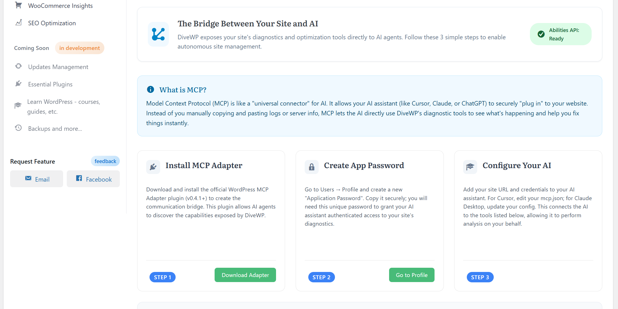Click the Backups history clock icon
This screenshot has height=309, width=618.
[19, 128]
